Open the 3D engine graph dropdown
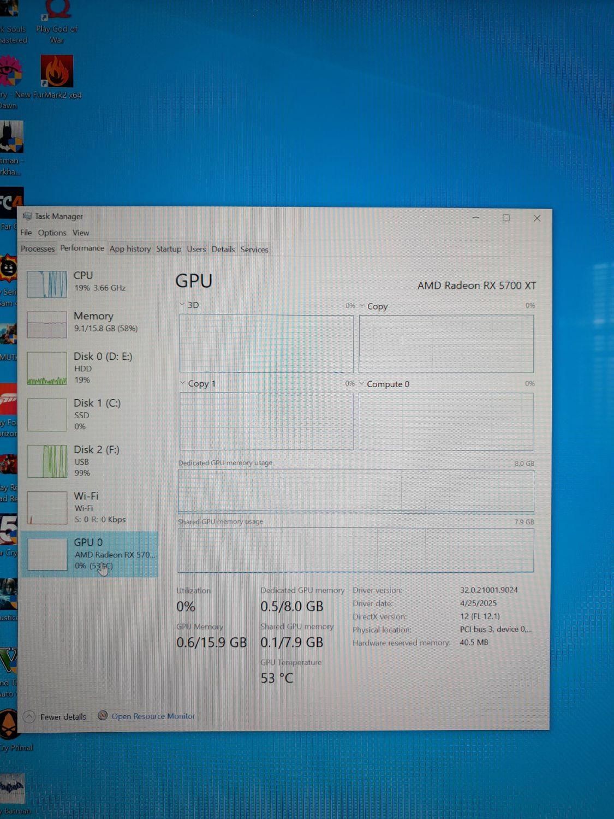 tap(182, 305)
